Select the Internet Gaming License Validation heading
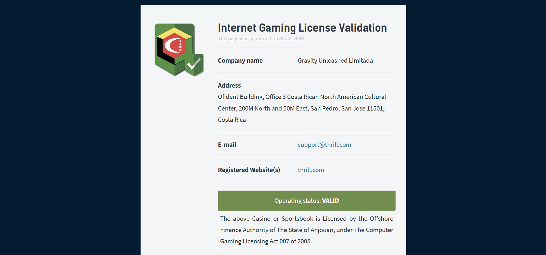Image resolution: width=546 pixels, height=255 pixels. [302, 28]
